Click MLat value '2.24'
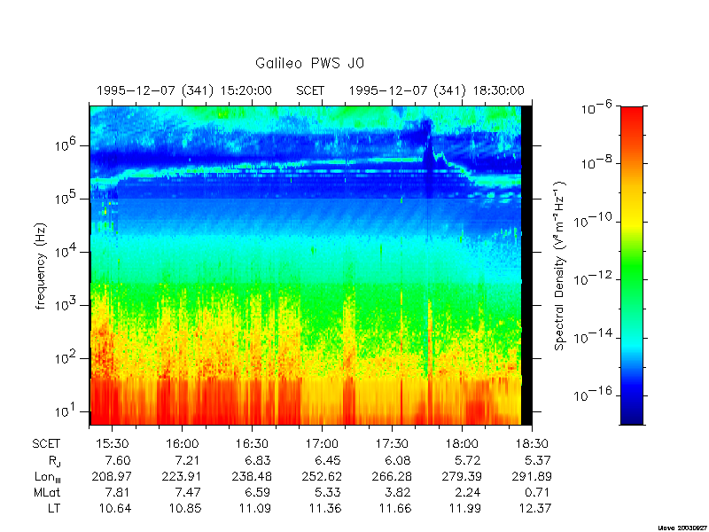The height and width of the screenshot is (532, 709). [468, 492]
